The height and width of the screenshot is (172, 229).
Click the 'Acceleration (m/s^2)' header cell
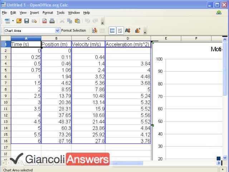click(x=128, y=44)
